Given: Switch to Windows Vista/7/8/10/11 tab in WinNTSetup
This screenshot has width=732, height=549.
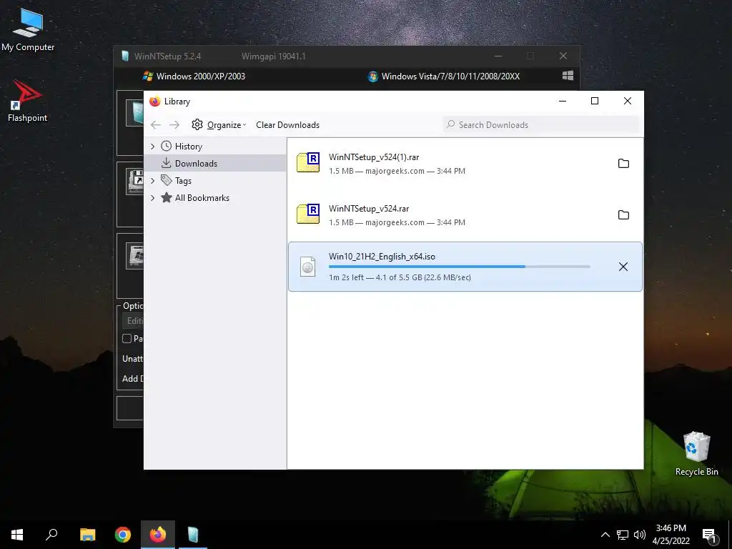Looking at the screenshot, I should 443,76.
